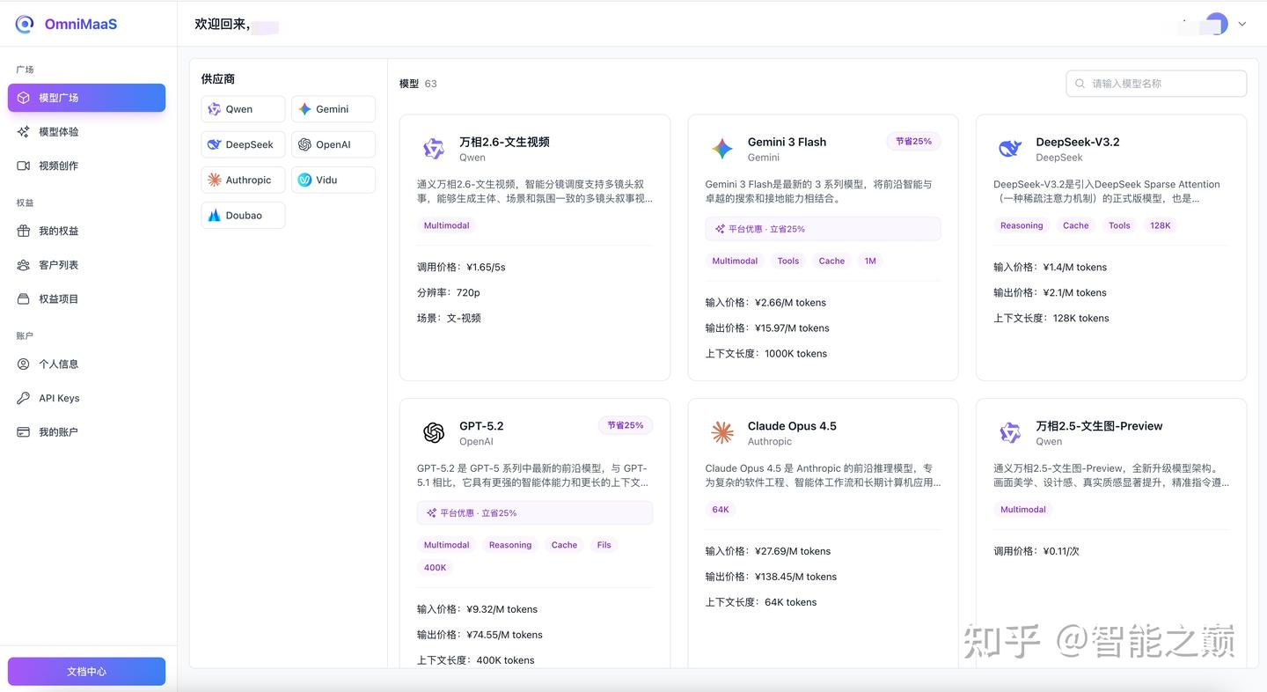This screenshot has width=1267, height=692.
Task: Select the Gemini provider filter button
Action: tap(333, 108)
